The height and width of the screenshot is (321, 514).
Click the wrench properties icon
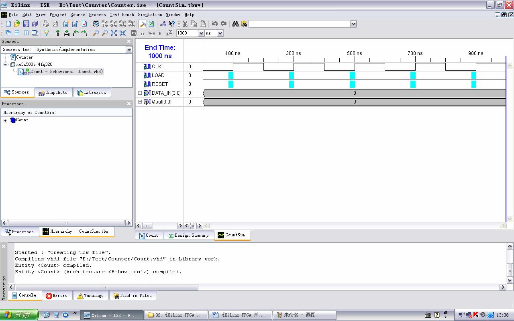[x=163, y=24]
